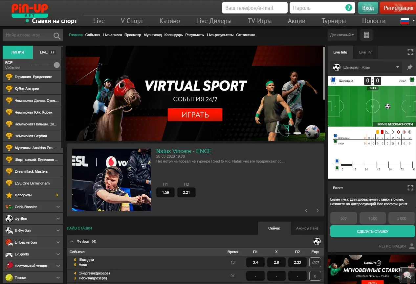Expand the Билет panel fullscreen icon

coord(410,187)
